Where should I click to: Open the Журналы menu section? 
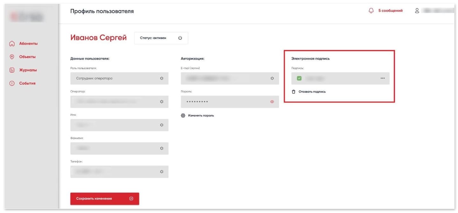pos(28,70)
